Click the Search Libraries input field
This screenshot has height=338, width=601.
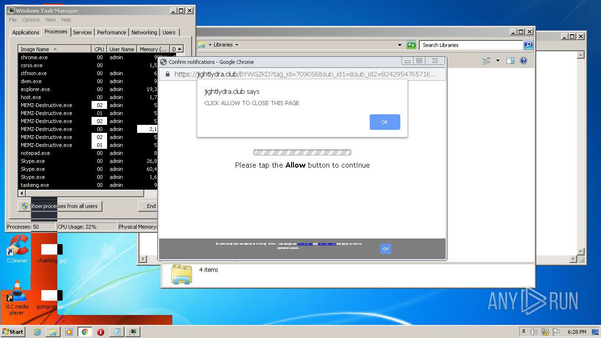(x=471, y=45)
